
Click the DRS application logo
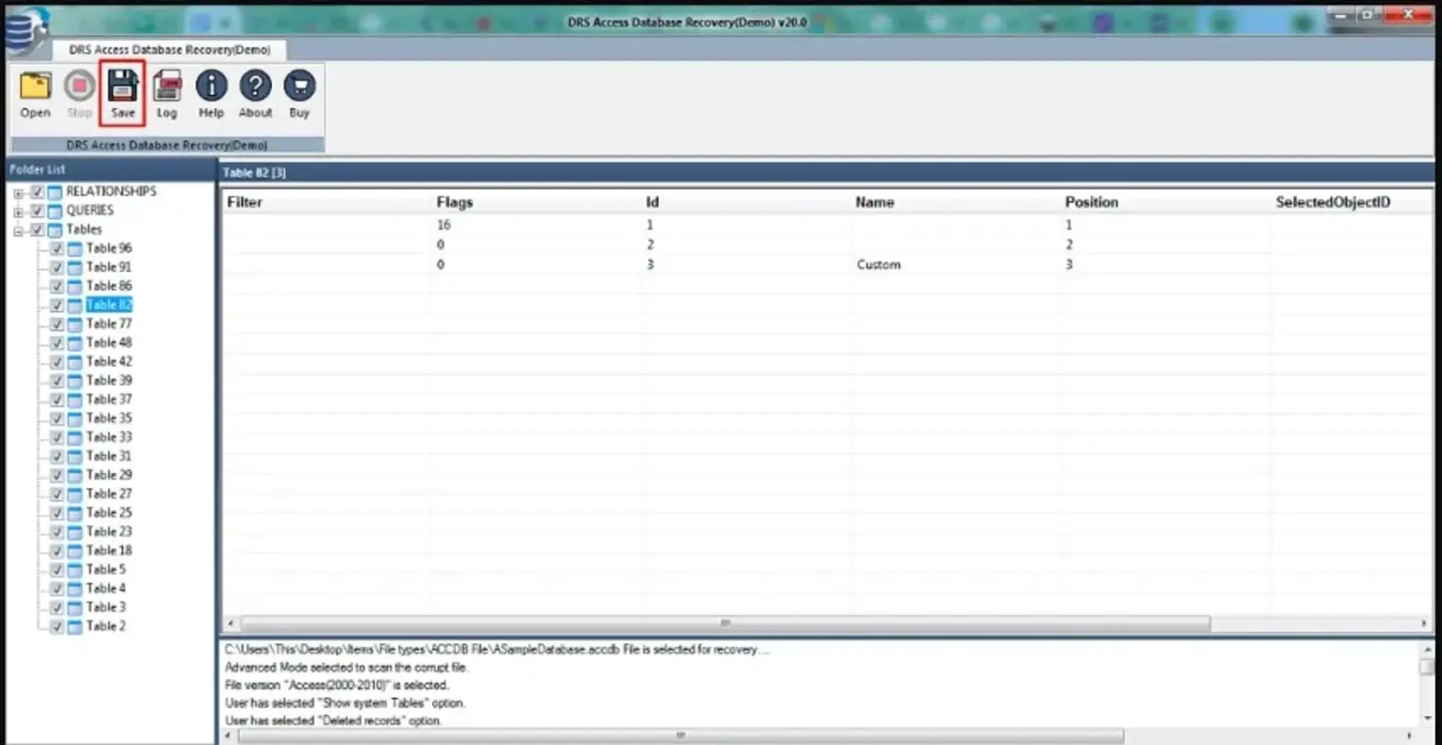coord(27,22)
